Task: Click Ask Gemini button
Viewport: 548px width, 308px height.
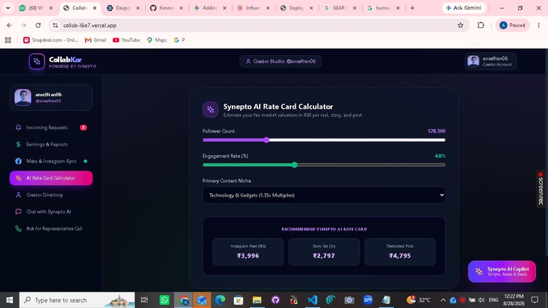Action: [464, 7]
